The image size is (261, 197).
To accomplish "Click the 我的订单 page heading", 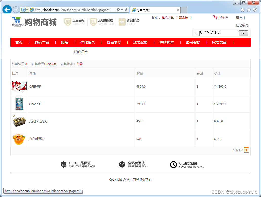I will tap(81, 52).
